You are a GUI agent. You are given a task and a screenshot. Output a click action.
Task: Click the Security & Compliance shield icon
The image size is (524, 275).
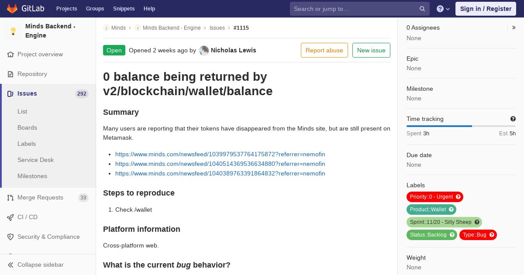click(x=10, y=237)
